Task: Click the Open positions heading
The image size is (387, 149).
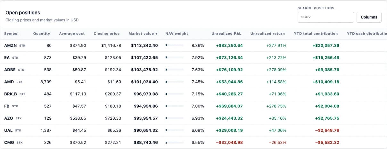Action: [x=23, y=13]
